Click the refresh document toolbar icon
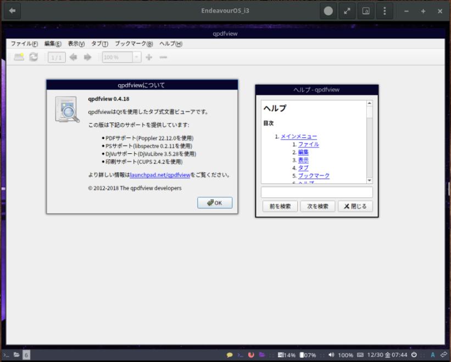 point(34,57)
